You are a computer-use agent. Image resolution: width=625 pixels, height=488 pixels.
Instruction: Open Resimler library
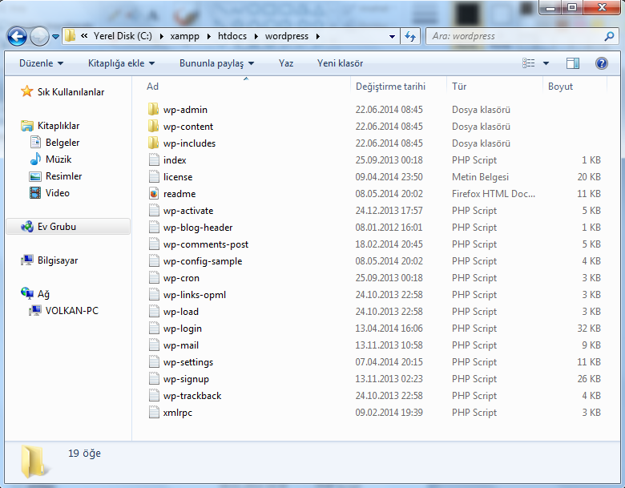(63, 175)
